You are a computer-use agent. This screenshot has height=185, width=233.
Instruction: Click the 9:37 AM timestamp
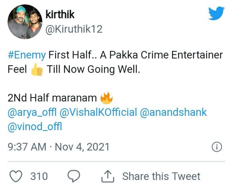click(x=27, y=147)
